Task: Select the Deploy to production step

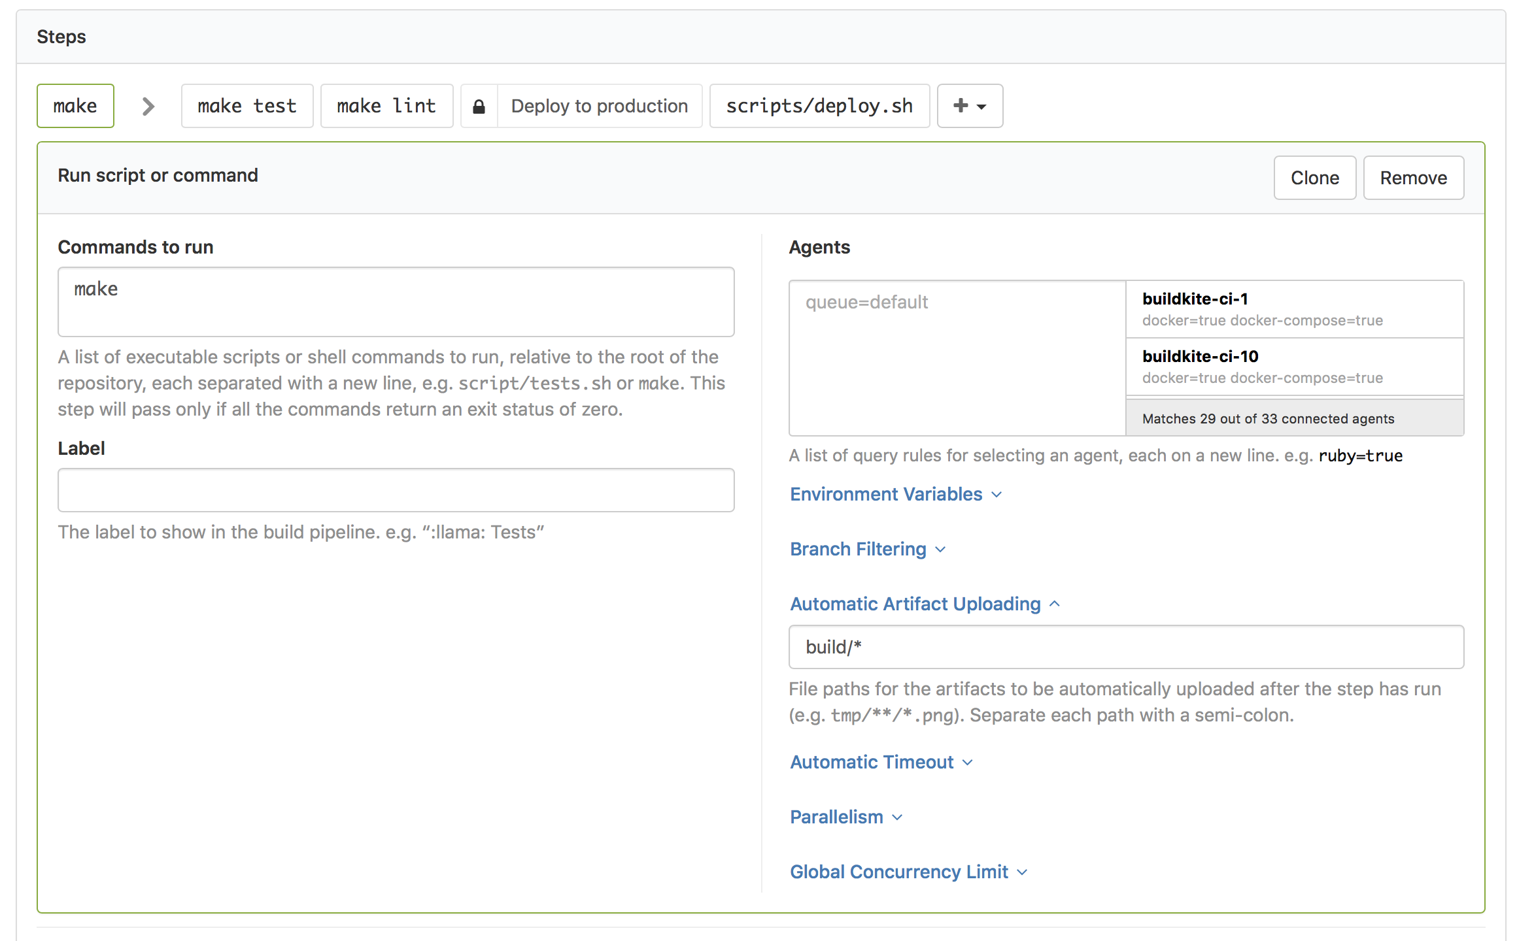Action: click(599, 106)
